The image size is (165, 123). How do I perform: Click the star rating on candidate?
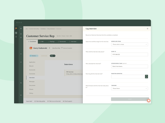(x=44, y=56)
